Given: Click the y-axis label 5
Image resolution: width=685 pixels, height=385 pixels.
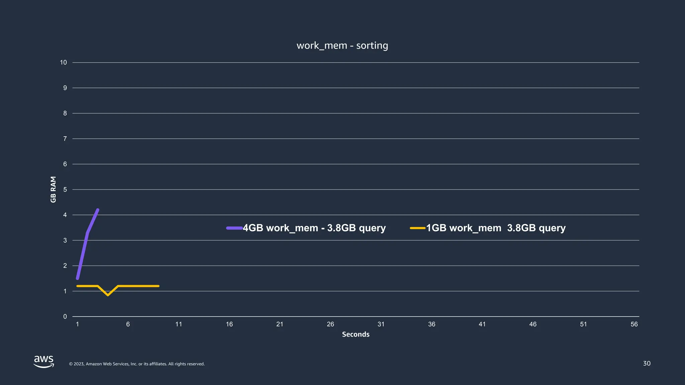Looking at the screenshot, I should [65, 189].
